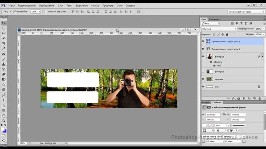Select the Lasso tool
This screenshot has width=266, height=149.
4,33
